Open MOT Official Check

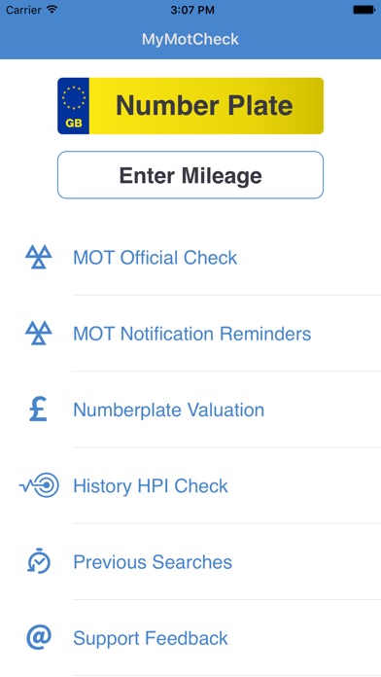(x=227, y=258)
